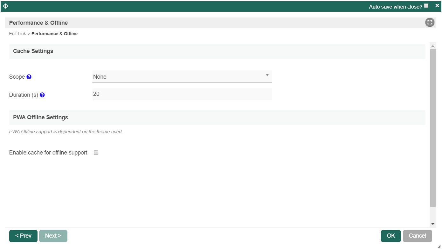Viewport: 442px width, 250px height.
Task: Click the Duration (s) label text
Action: pyautogui.click(x=24, y=95)
